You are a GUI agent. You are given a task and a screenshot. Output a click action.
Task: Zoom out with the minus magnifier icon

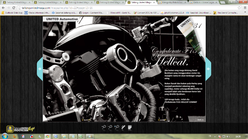pyautogui.click(x=110, y=127)
